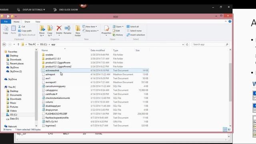Go back in Explorer navigation
The height and width of the screenshot is (144, 256).
tap(4, 44)
